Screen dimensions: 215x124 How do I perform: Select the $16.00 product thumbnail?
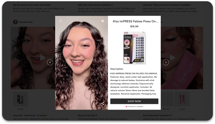[182, 102]
